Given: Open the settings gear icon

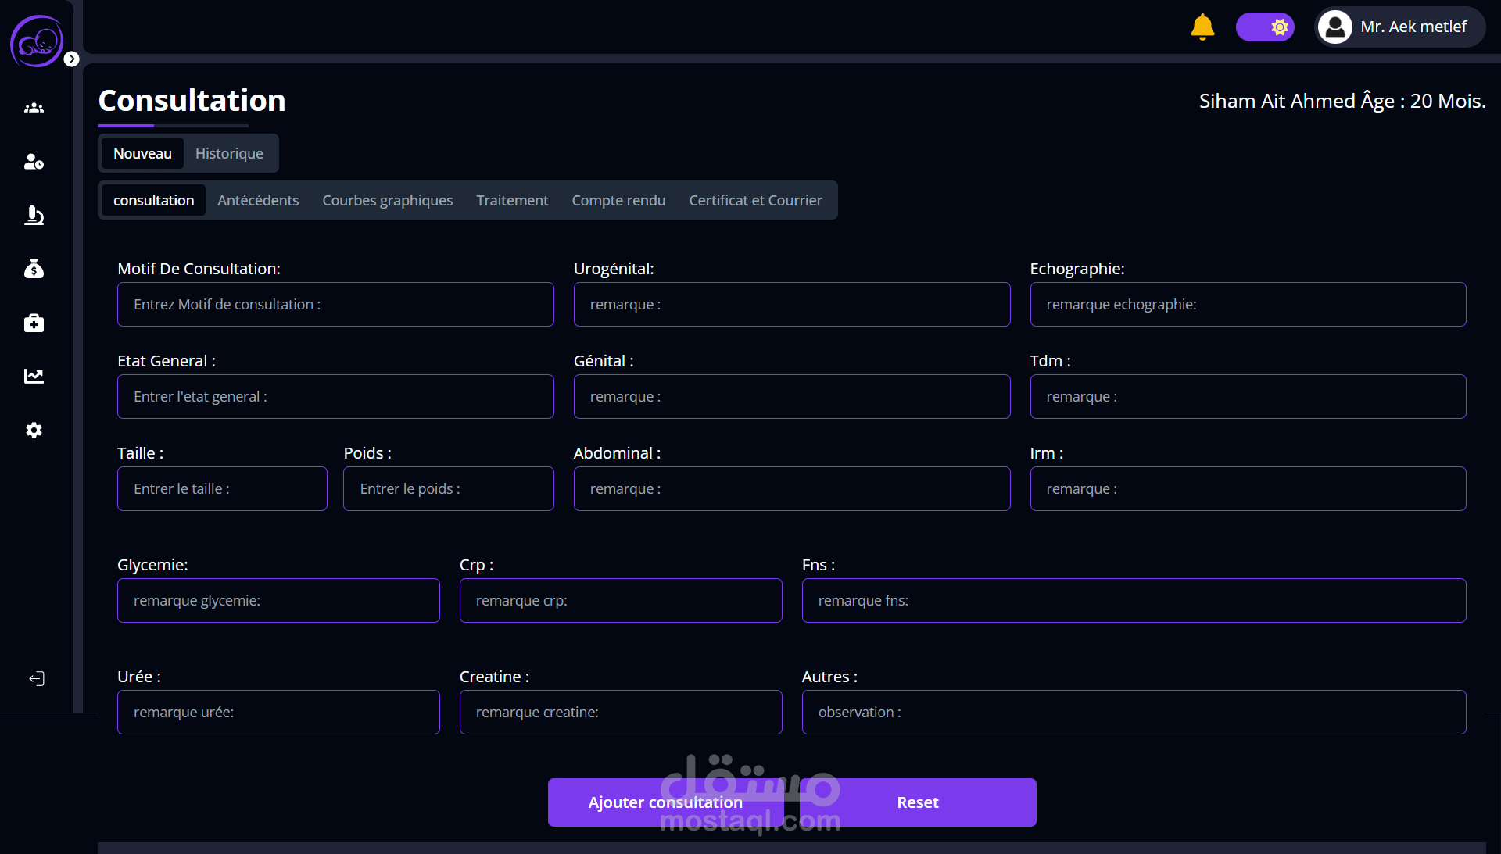Looking at the screenshot, I should coord(34,430).
